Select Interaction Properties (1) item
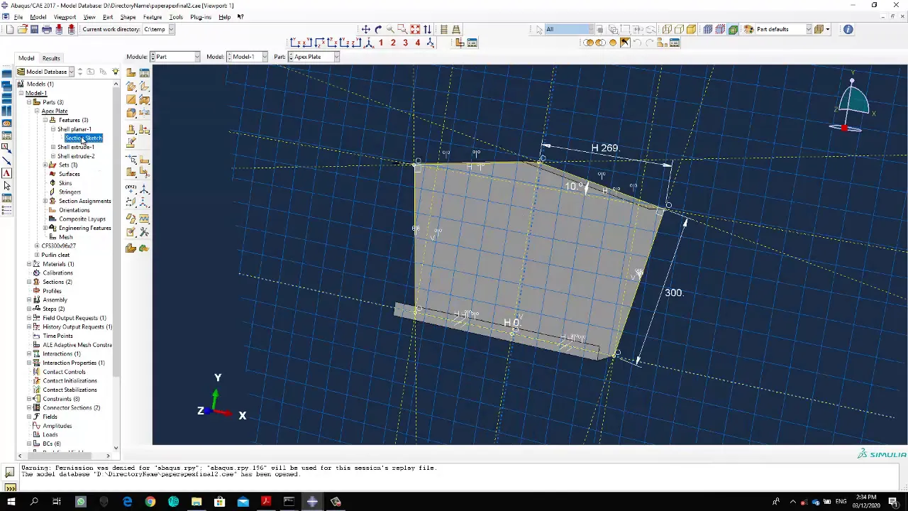Screen dimensions: 908x511 tap(73, 363)
